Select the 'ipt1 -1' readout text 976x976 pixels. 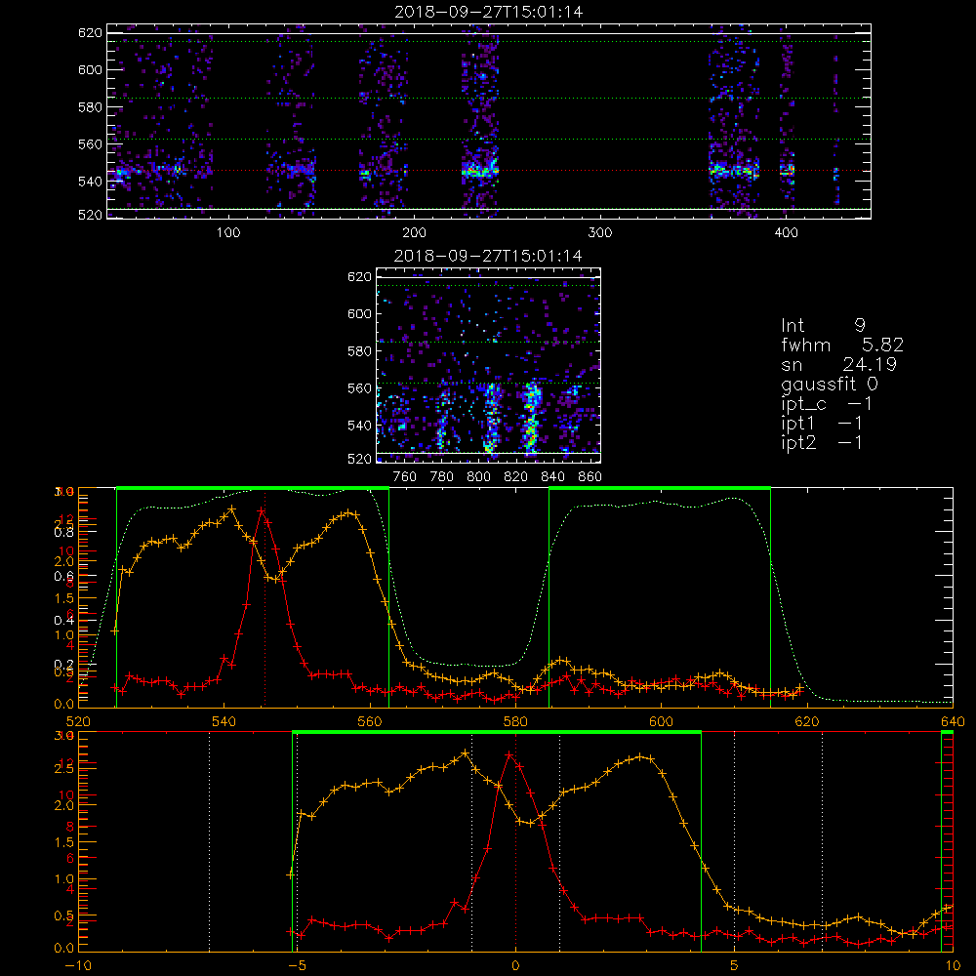(x=822, y=424)
